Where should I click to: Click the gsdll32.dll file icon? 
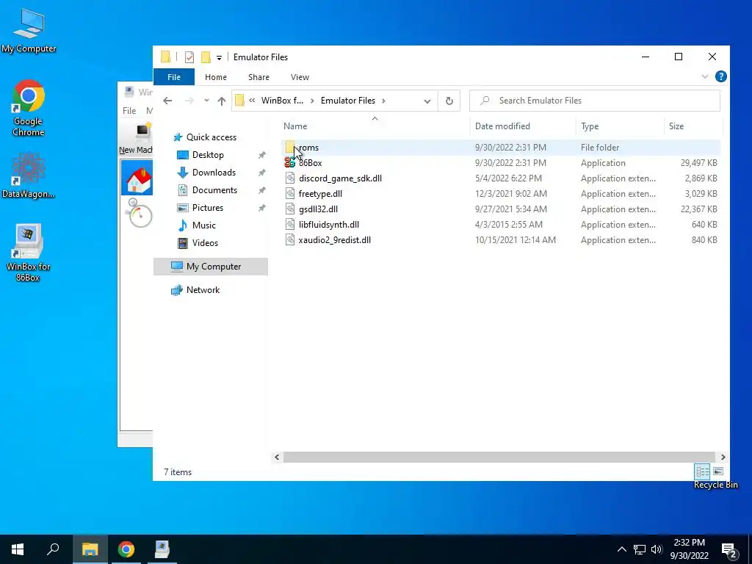[x=289, y=209]
